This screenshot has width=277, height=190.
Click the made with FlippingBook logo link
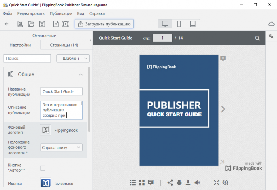(244, 167)
